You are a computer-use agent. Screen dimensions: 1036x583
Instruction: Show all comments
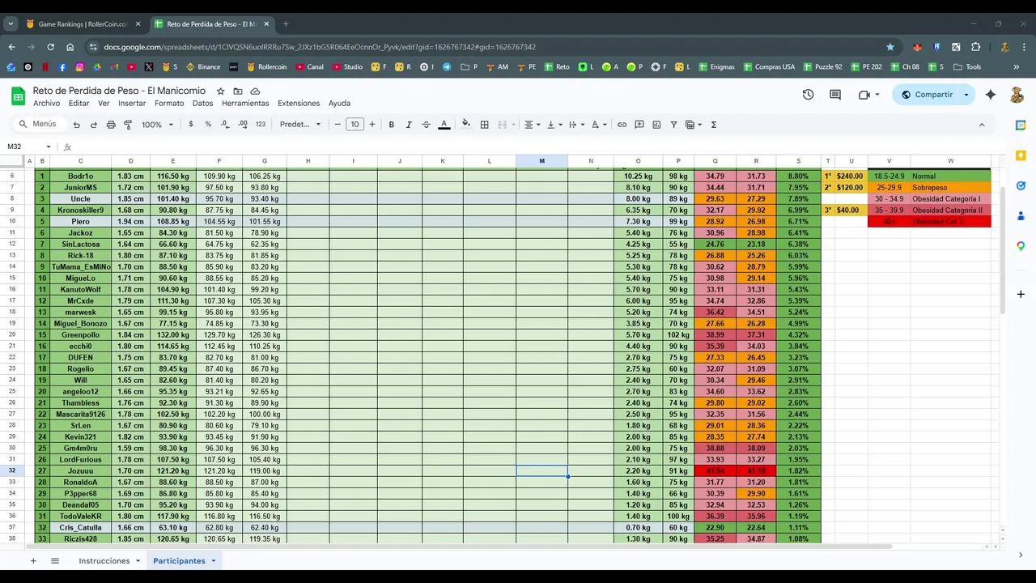pyautogui.click(x=835, y=95)
